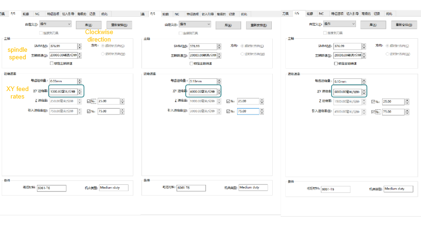Click the 库(A) button in right panel
The height and width of the screenshot is (225, 421).
[x=373, y=25]
